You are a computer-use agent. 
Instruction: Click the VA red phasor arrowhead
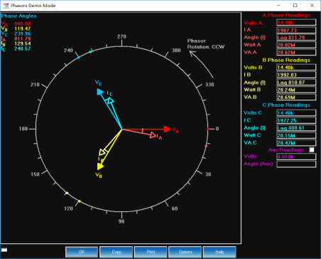point(167,129)
